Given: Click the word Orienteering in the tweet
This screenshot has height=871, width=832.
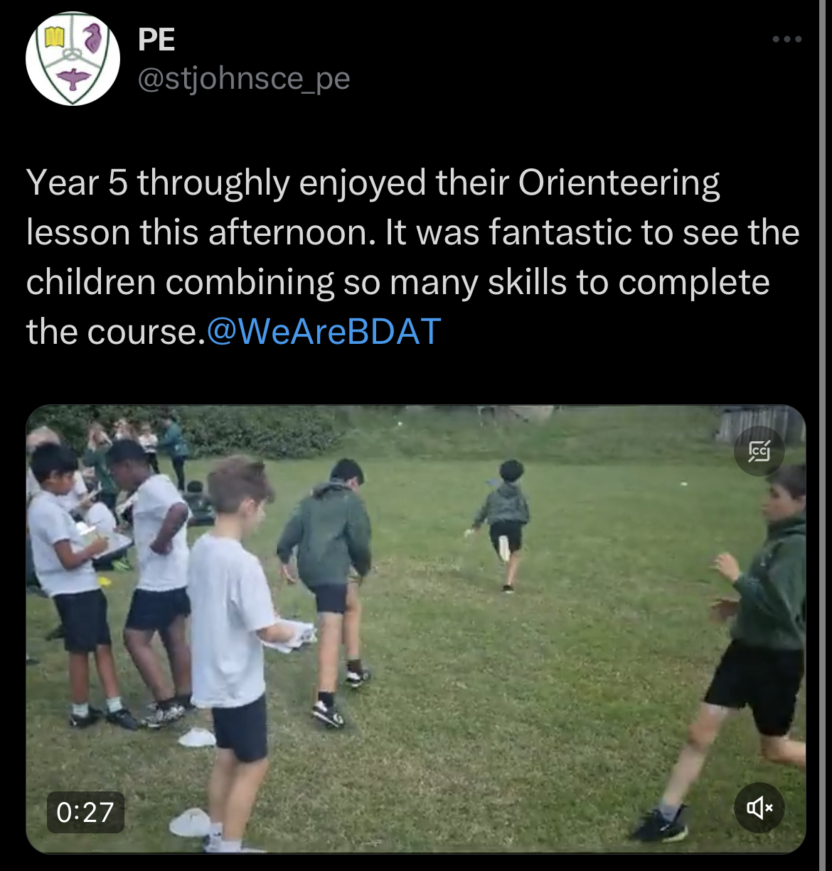Looking at the screenshot, I should click(619, 183).
